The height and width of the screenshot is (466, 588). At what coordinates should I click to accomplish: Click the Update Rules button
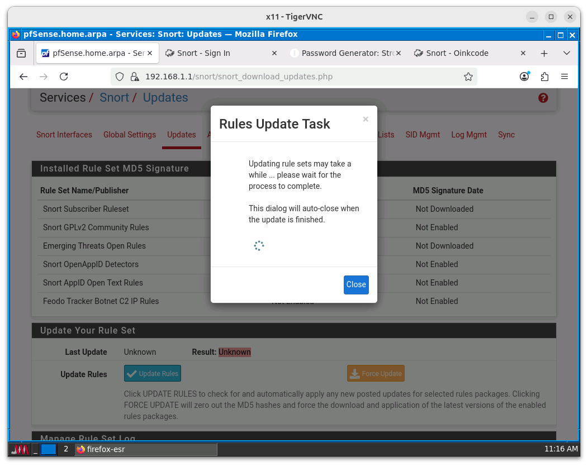click(x=153, y=373)
